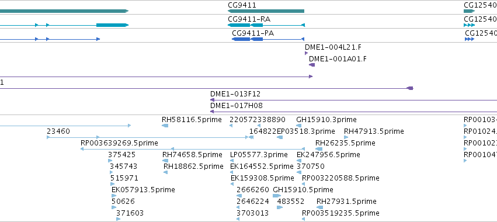Select the GH15910.5prime label
The width and height of the screenshot is (497, 222).
[x=303, y=190]
